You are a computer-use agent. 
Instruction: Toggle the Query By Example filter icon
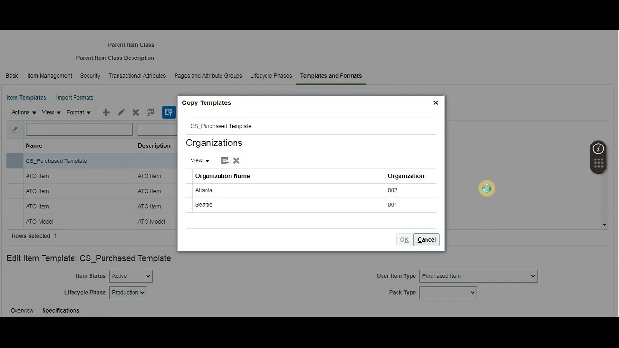point(169,112)
